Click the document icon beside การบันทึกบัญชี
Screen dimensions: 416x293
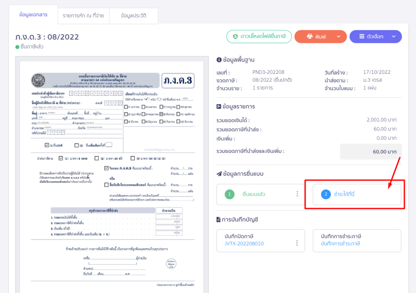[x=218, y=219]
